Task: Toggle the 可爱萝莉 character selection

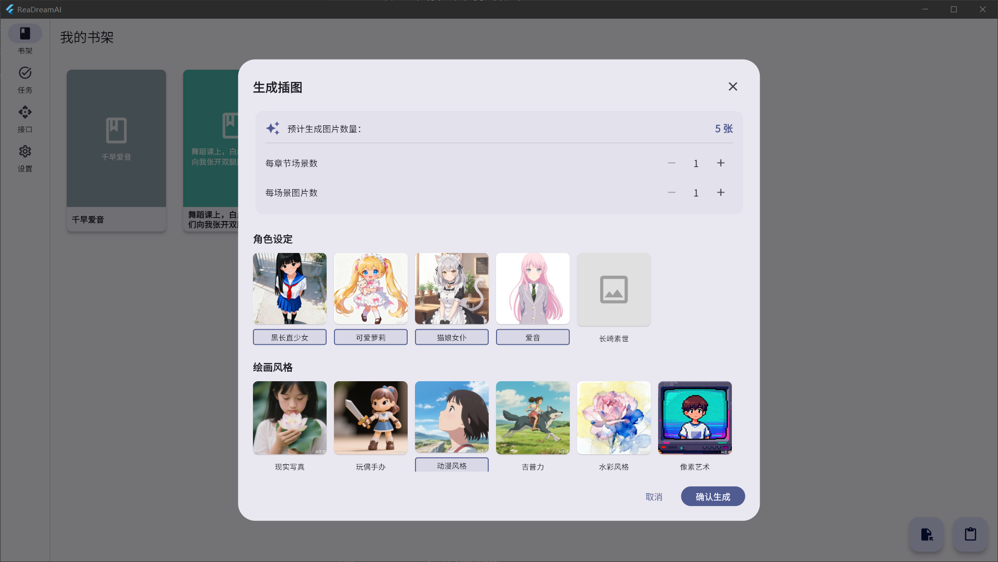Action: tap(371, 289)
